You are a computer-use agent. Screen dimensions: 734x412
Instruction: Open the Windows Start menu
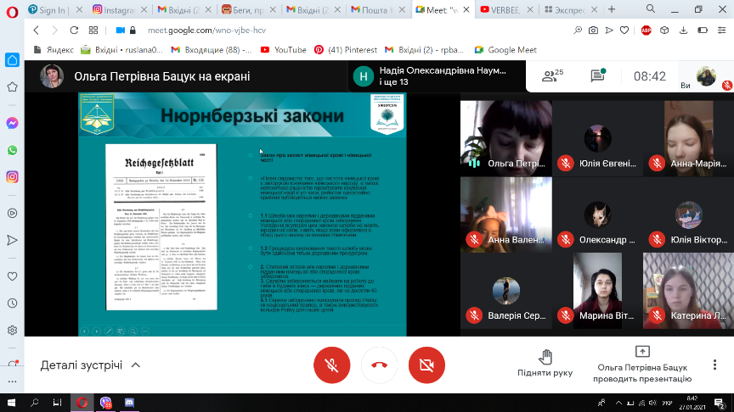coord(11,403)
